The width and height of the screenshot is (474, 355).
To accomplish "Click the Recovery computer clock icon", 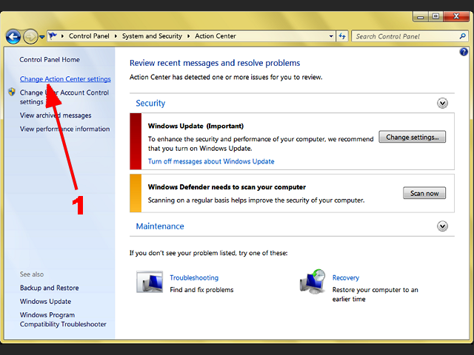I will tap(313, 282).
